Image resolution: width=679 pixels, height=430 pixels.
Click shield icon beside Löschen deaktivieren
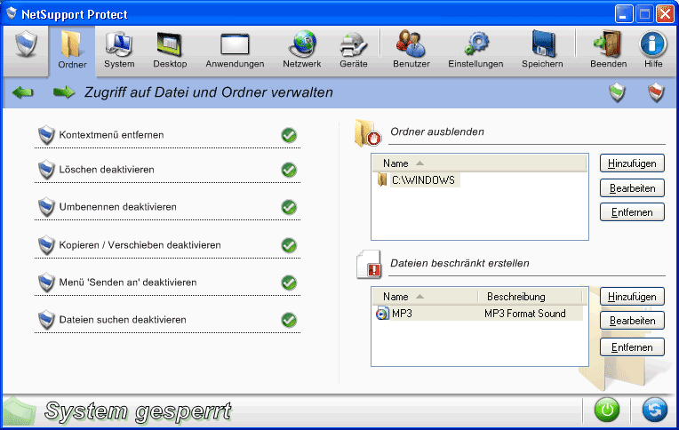46,170
